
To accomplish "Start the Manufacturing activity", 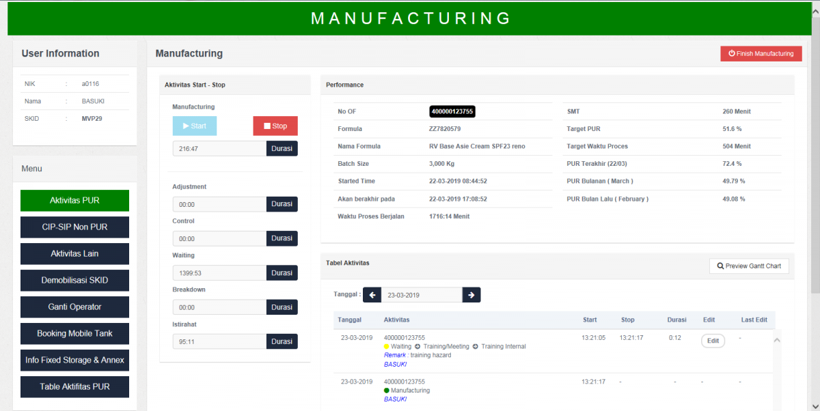I will click(195, 126).
